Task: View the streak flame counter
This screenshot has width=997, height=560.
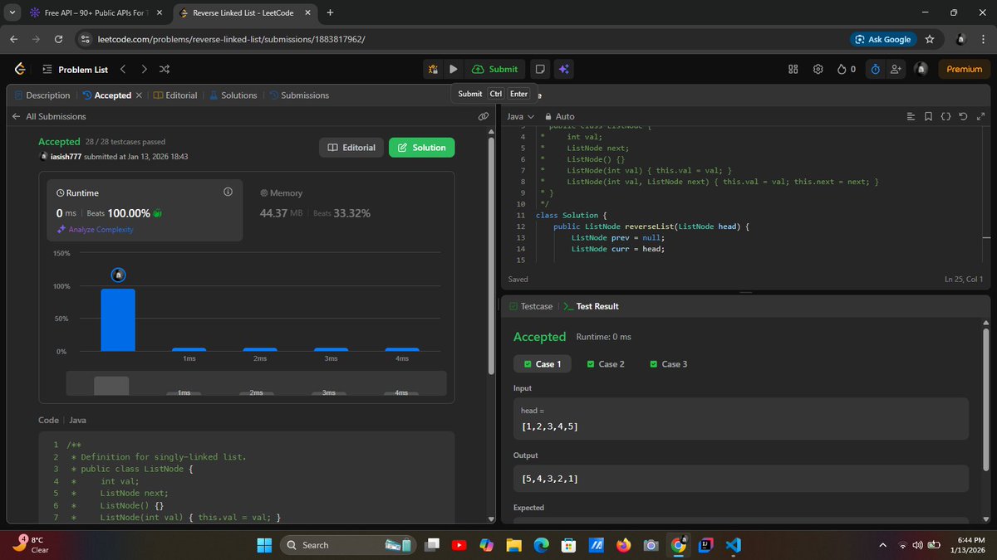Action: pos(847,69)
